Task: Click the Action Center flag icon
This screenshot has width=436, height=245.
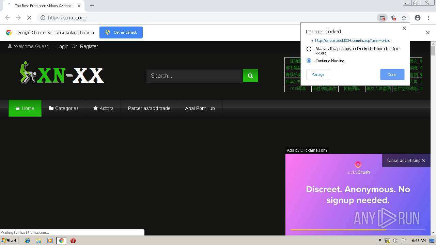Action: [x=404, y=241]
